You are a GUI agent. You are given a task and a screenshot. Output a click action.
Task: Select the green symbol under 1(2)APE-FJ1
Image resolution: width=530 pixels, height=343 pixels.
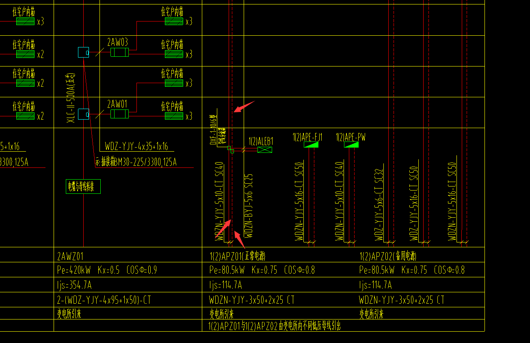[311, 145]
